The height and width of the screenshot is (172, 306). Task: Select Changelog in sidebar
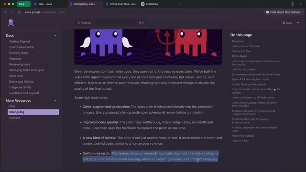point(33,112)
